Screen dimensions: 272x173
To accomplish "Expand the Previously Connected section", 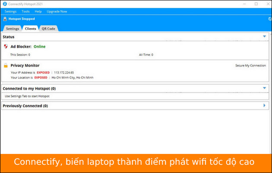I will point(264,105).
